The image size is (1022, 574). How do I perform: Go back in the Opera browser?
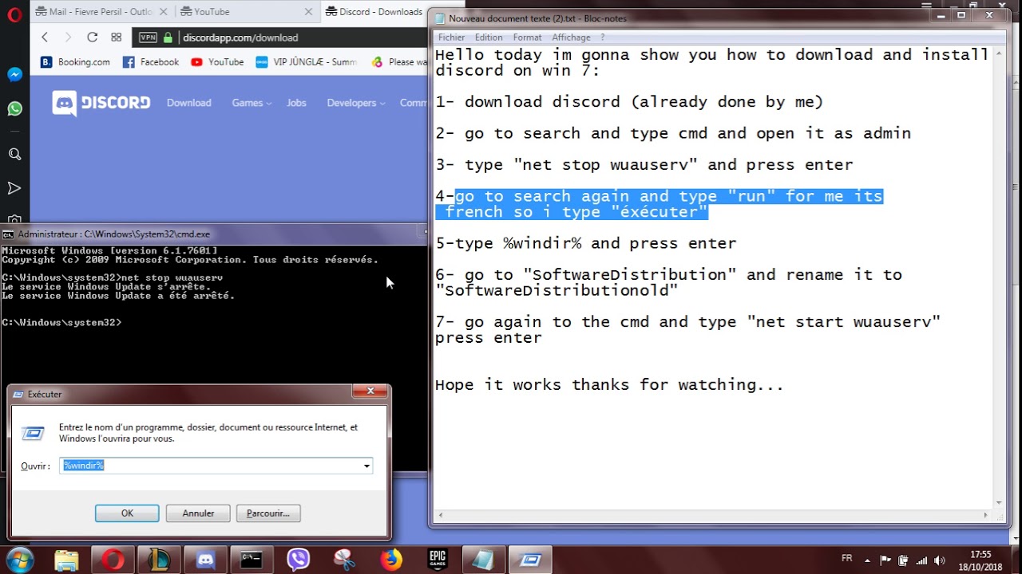point(45,37)
